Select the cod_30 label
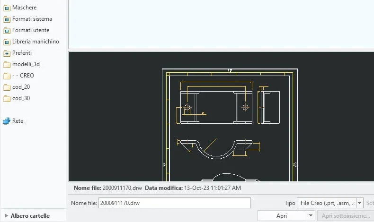 tap(21, 98)
